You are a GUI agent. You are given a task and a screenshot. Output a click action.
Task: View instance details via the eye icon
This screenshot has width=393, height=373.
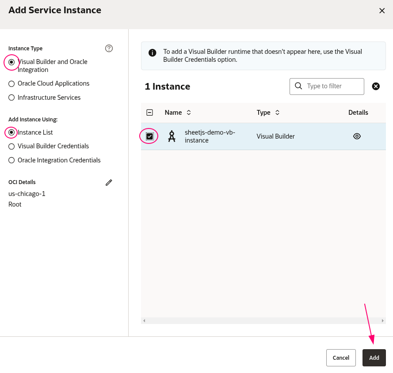(x=357, y=136)
